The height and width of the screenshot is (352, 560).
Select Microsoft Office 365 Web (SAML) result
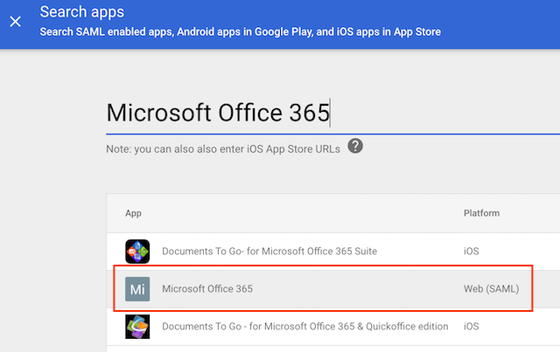[332, 289]
